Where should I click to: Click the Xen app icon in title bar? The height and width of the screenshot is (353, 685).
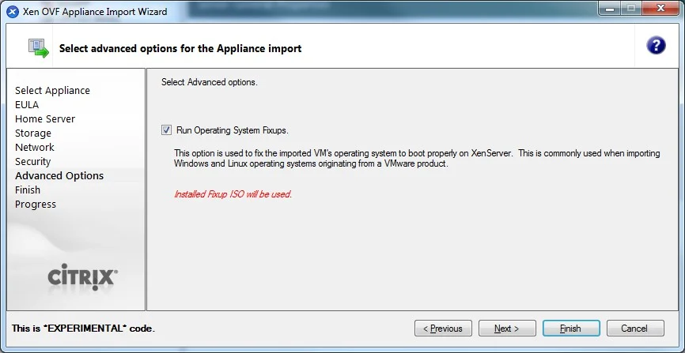tap(13, 12)
